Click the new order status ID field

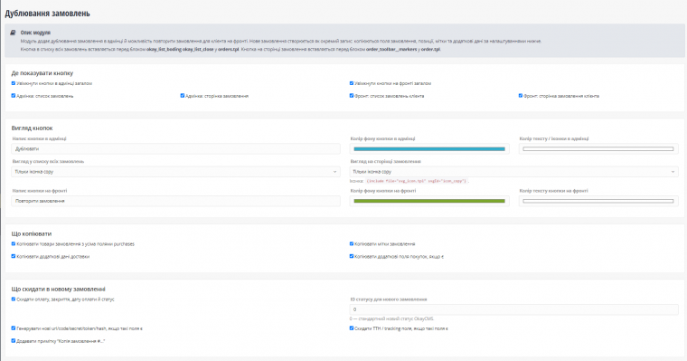pyautogui.click(x=514, y=309)
